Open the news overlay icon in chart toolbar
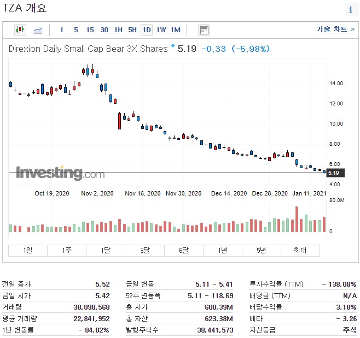This screenshot has width=360, height=338. 204,30
